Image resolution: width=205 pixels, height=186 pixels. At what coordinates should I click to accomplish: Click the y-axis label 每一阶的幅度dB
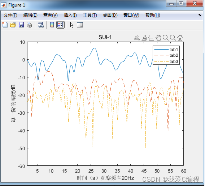click(x=13, y=103)
